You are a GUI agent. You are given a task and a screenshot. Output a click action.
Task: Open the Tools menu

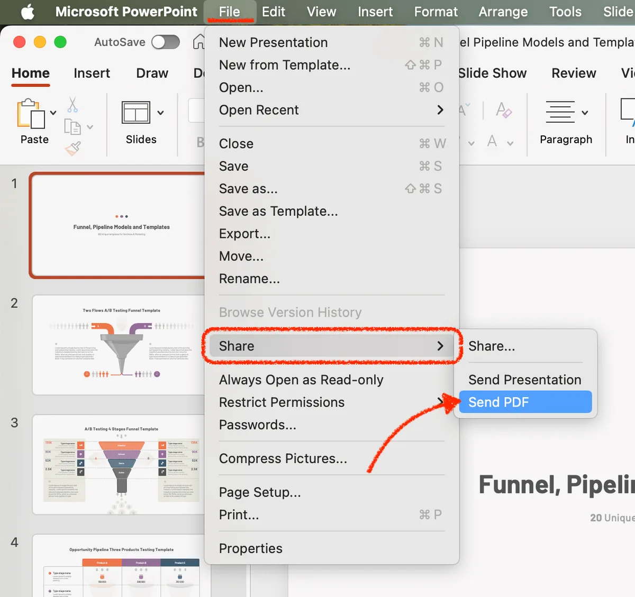click(565, 12)
